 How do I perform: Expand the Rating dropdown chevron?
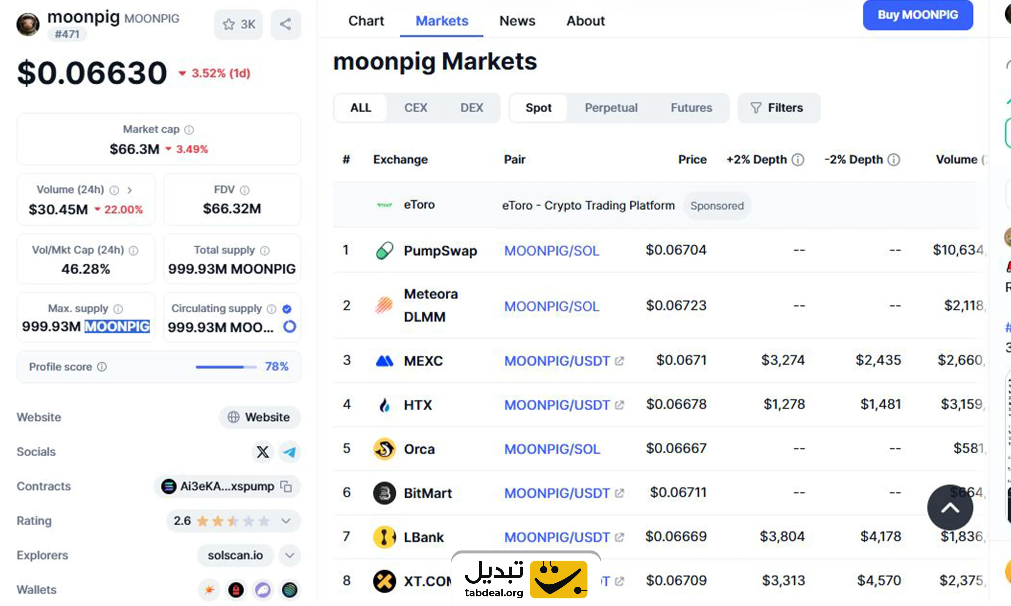click(x=286, y=521)
